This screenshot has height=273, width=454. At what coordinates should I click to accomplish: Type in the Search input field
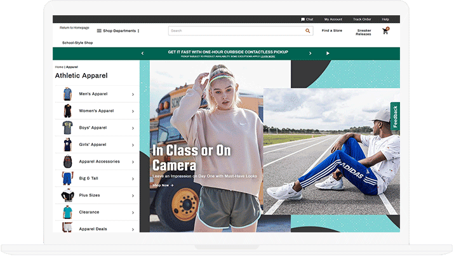pyautogui.click(x=235, y=30)
